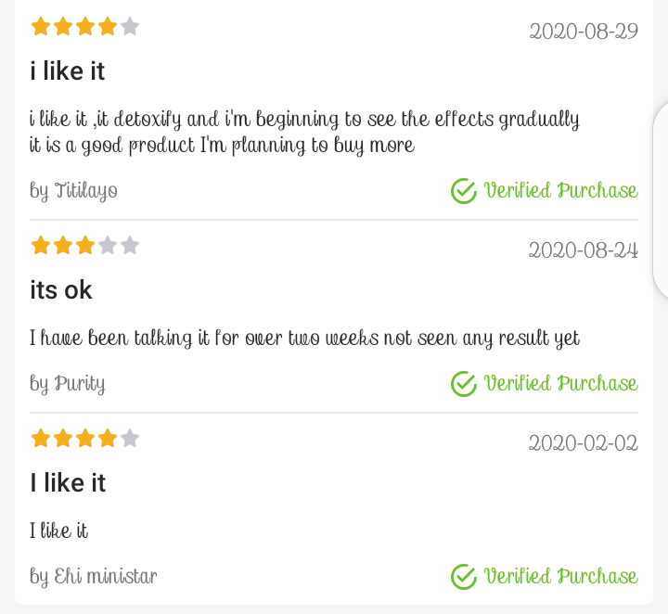Click the star rating on Ehi ministar's review

(x=84, y=439)
